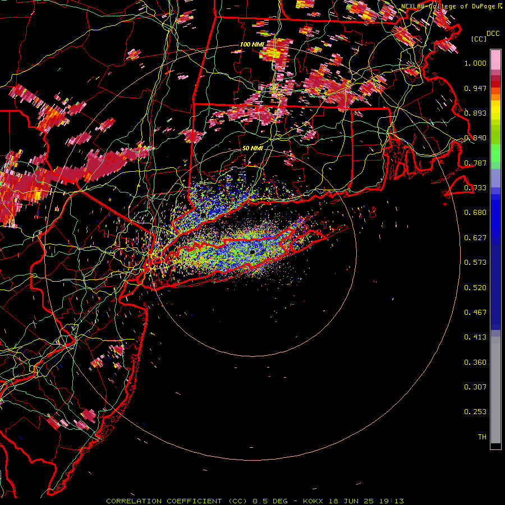The width and height of the screenshot is (505, 505).
Task: Click the 0.840 legend value
Action: [x=475, y=138]
